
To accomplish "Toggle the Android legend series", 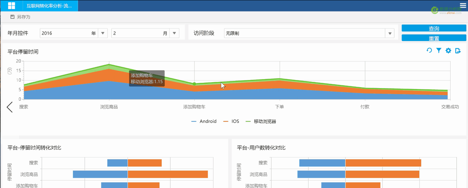I will pyautogui.click(x=204, y=121).
